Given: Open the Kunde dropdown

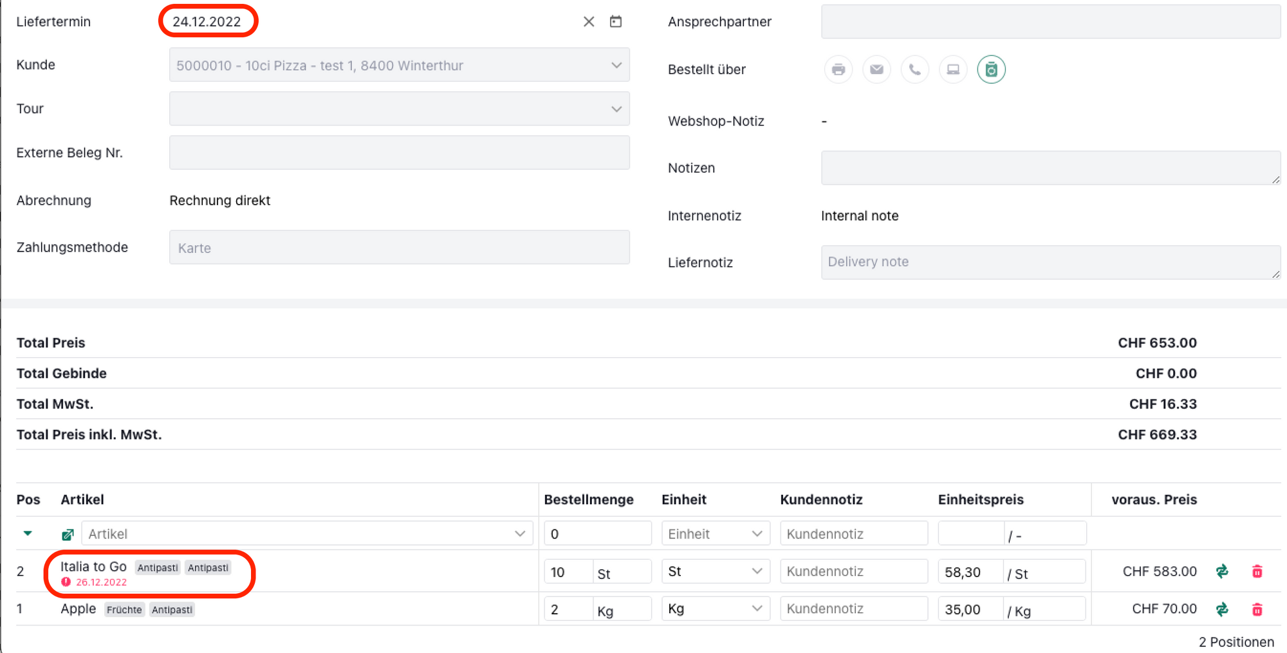Looking at the screenshot, I should click(x=399, y=65).
